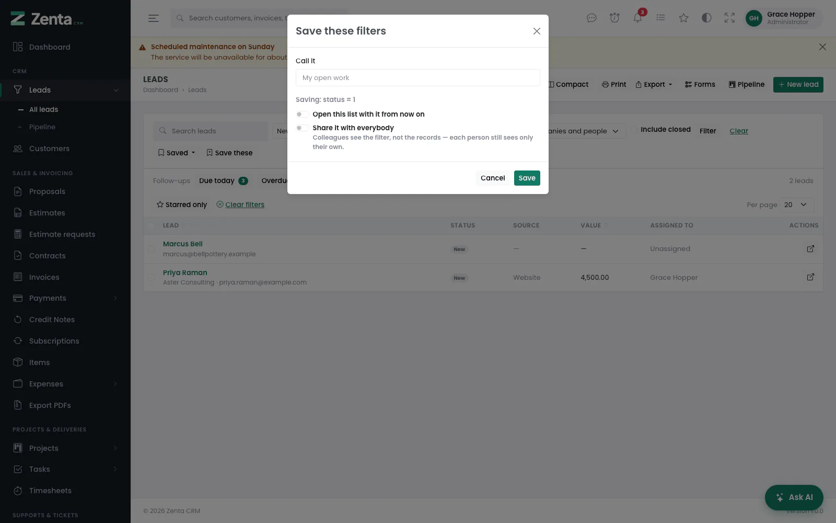Viewport: 836px width, 523px height.
Task: Click Cancel in the filter dialog
Action: click(493, 178)
